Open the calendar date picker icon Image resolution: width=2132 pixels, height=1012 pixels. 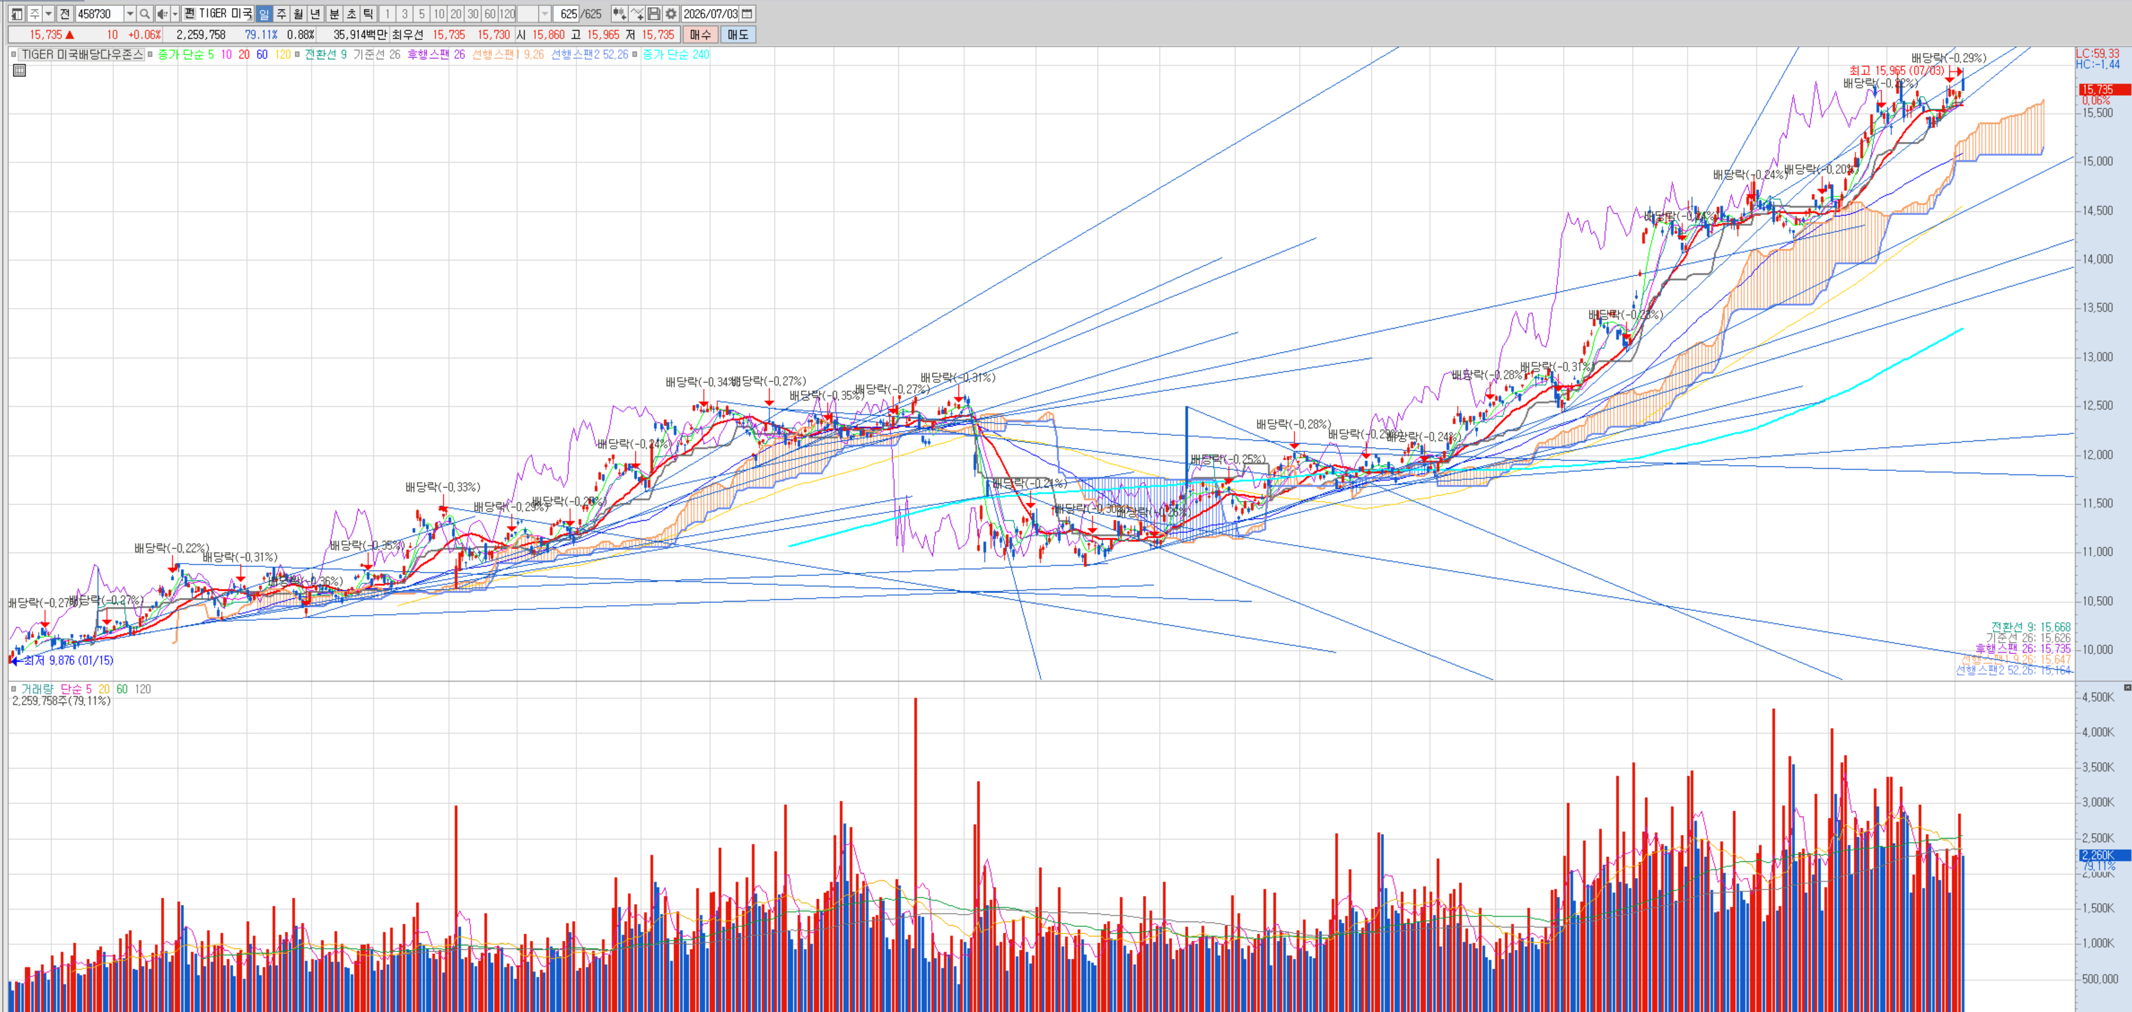click(x=747, y=14)
